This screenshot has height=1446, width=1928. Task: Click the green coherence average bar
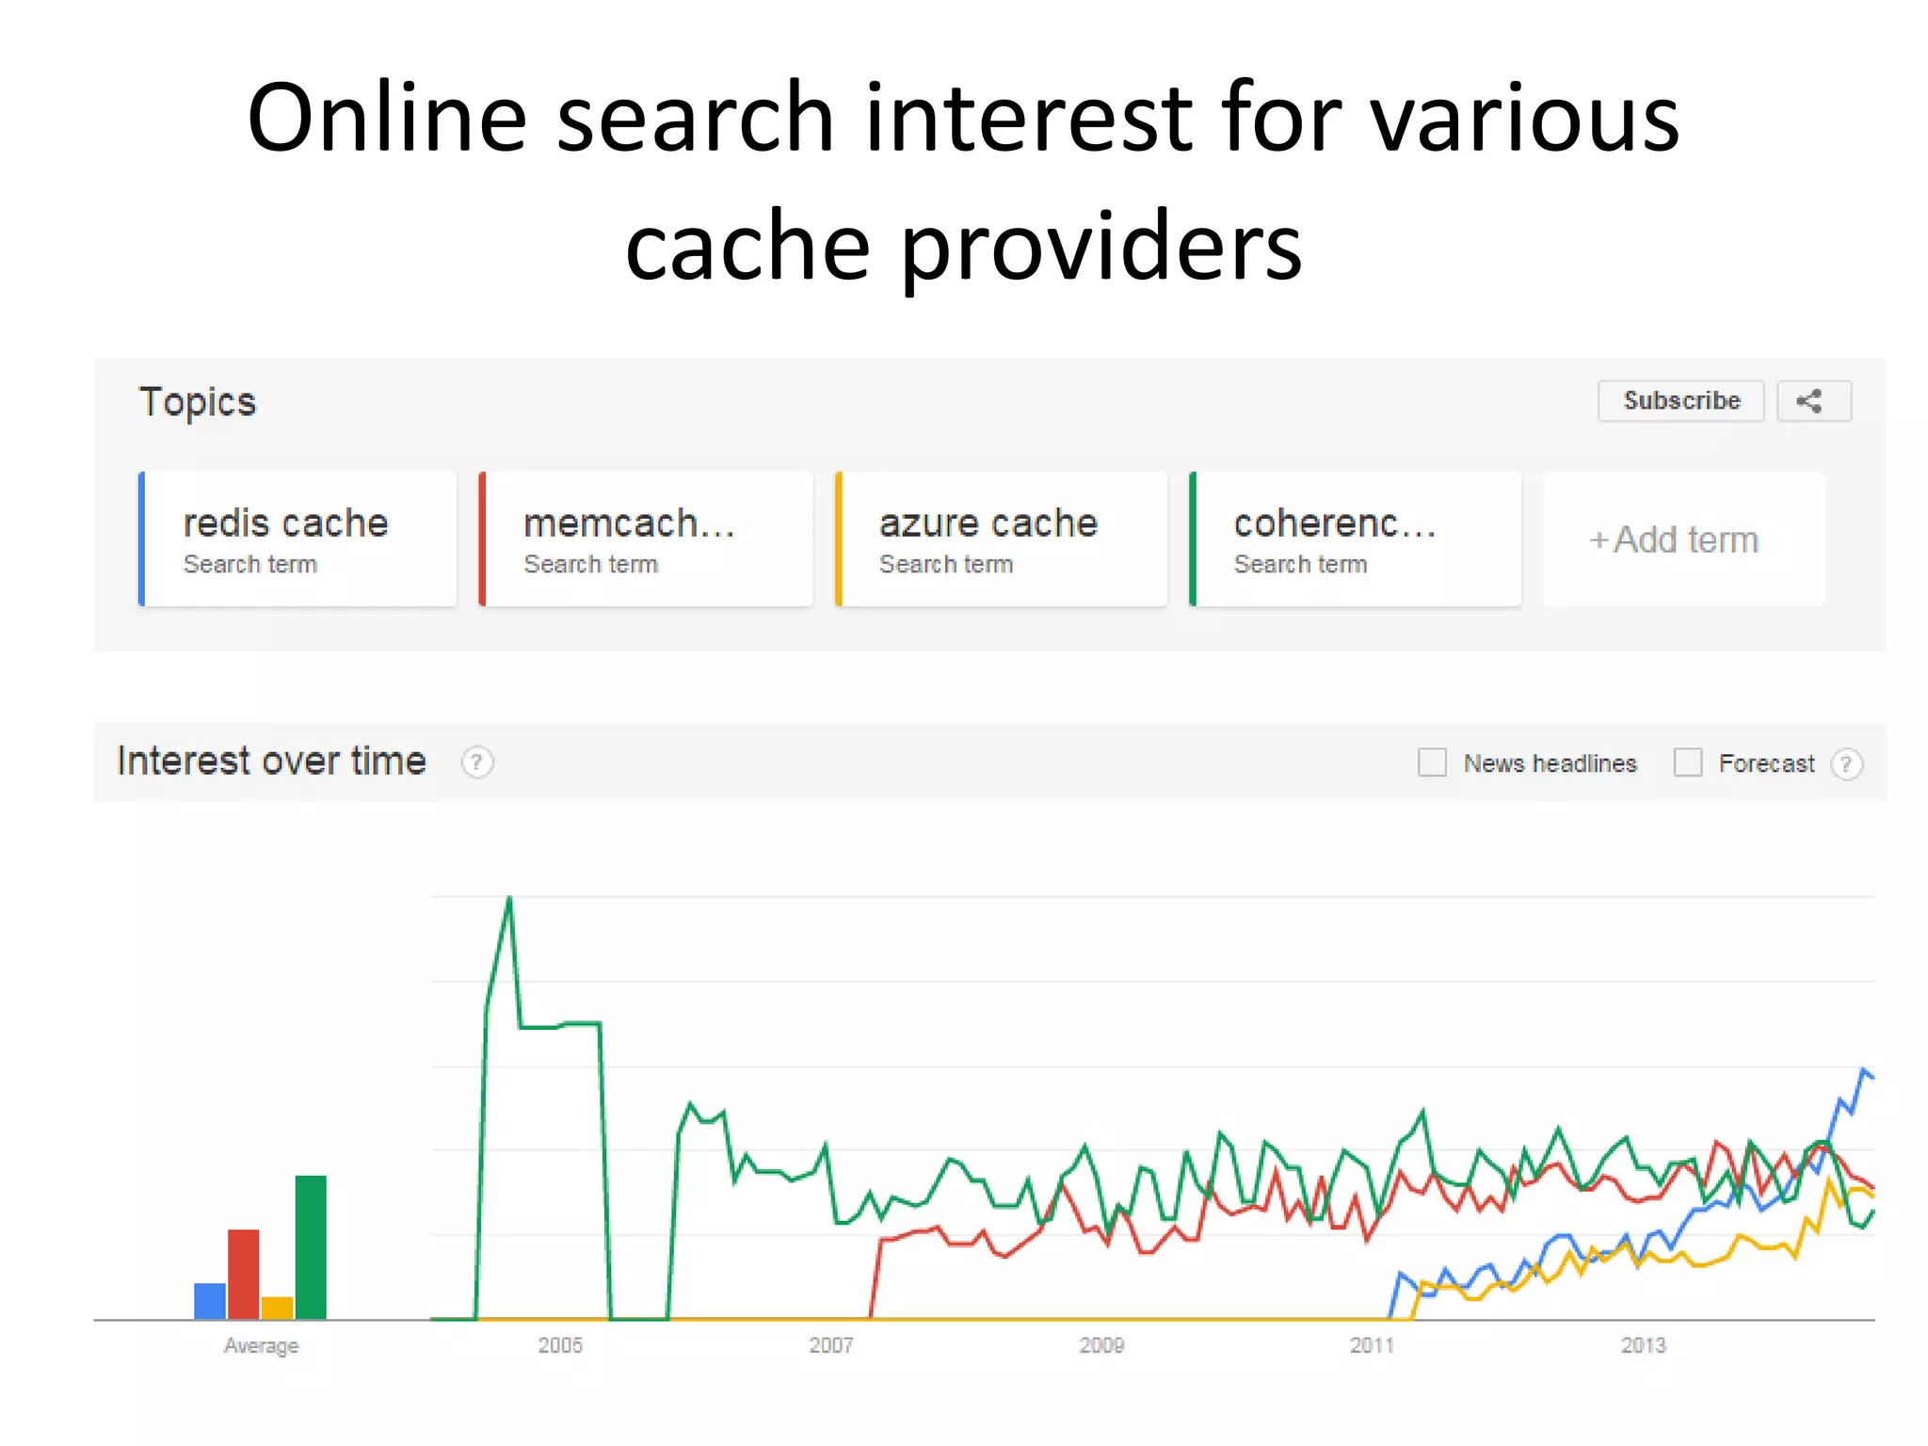[311, 1247]
